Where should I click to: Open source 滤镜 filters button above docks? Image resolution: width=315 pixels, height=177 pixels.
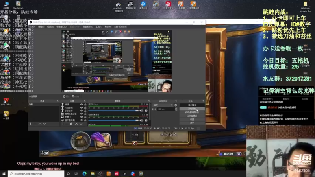tap(76, 96)
